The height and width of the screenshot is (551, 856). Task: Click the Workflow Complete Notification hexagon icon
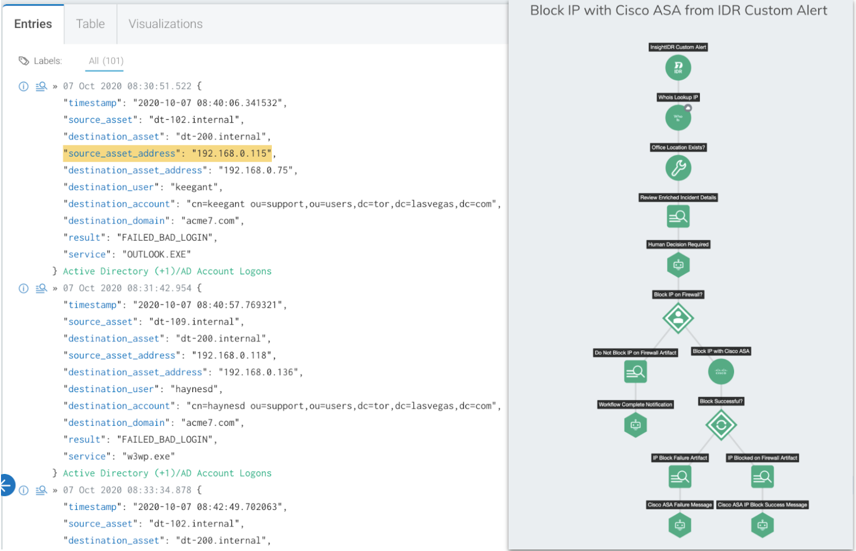(636, 425)
